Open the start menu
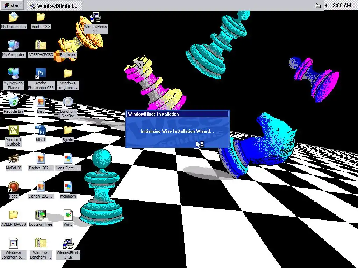The image size is (358, 268). 12,5
